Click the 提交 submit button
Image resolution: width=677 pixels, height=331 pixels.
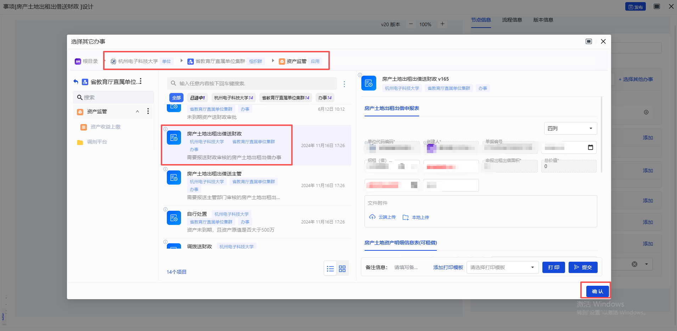tap(583, 267)
